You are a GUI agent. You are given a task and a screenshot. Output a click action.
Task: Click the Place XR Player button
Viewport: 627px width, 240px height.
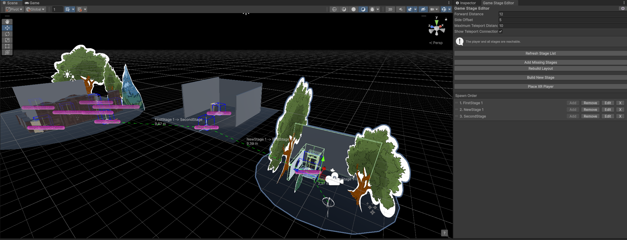(x=540, y=87)
